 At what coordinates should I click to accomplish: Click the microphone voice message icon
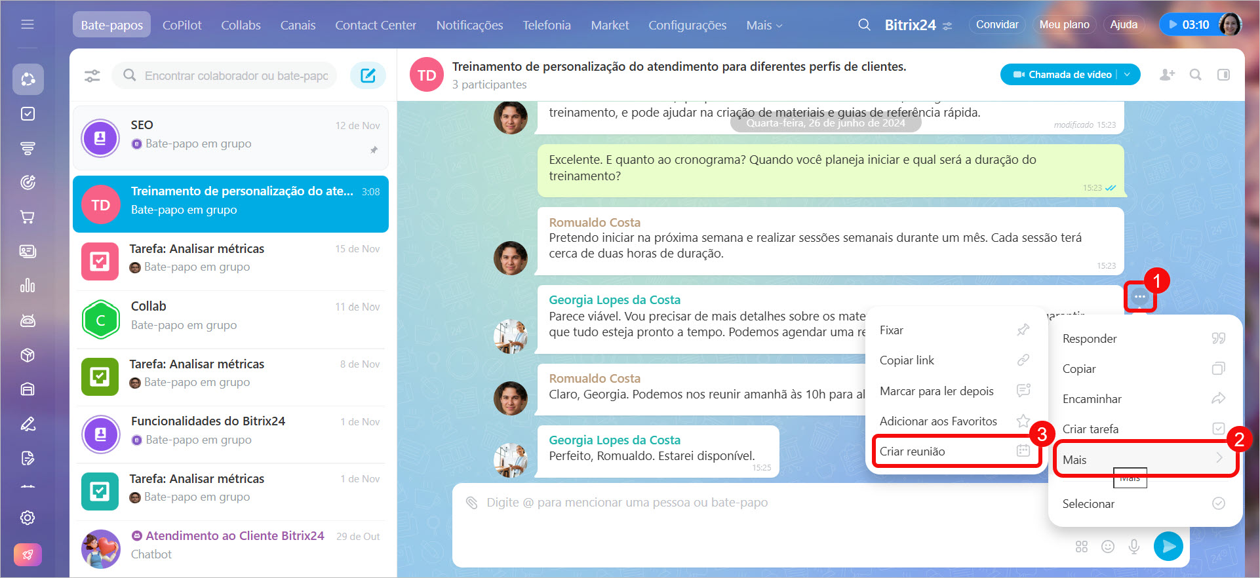click(1134, 547)
